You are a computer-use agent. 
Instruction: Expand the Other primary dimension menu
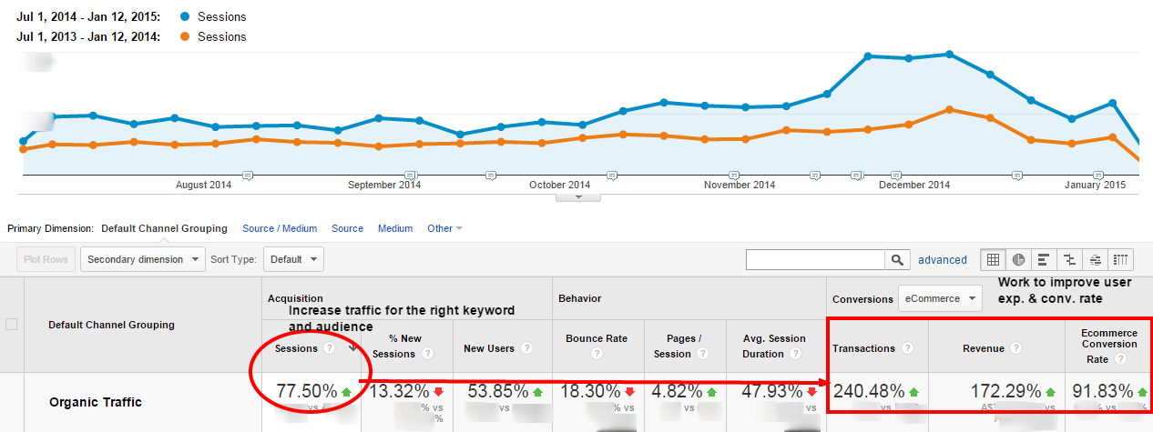(444, 228)
